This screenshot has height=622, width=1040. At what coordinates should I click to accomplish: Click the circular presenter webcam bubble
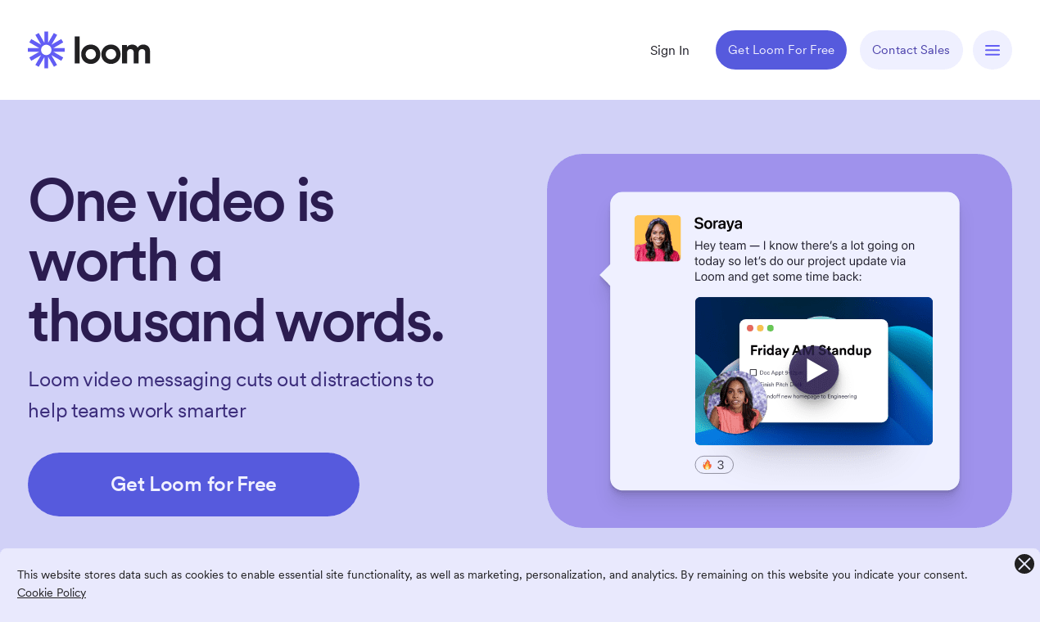click(735, 403)
